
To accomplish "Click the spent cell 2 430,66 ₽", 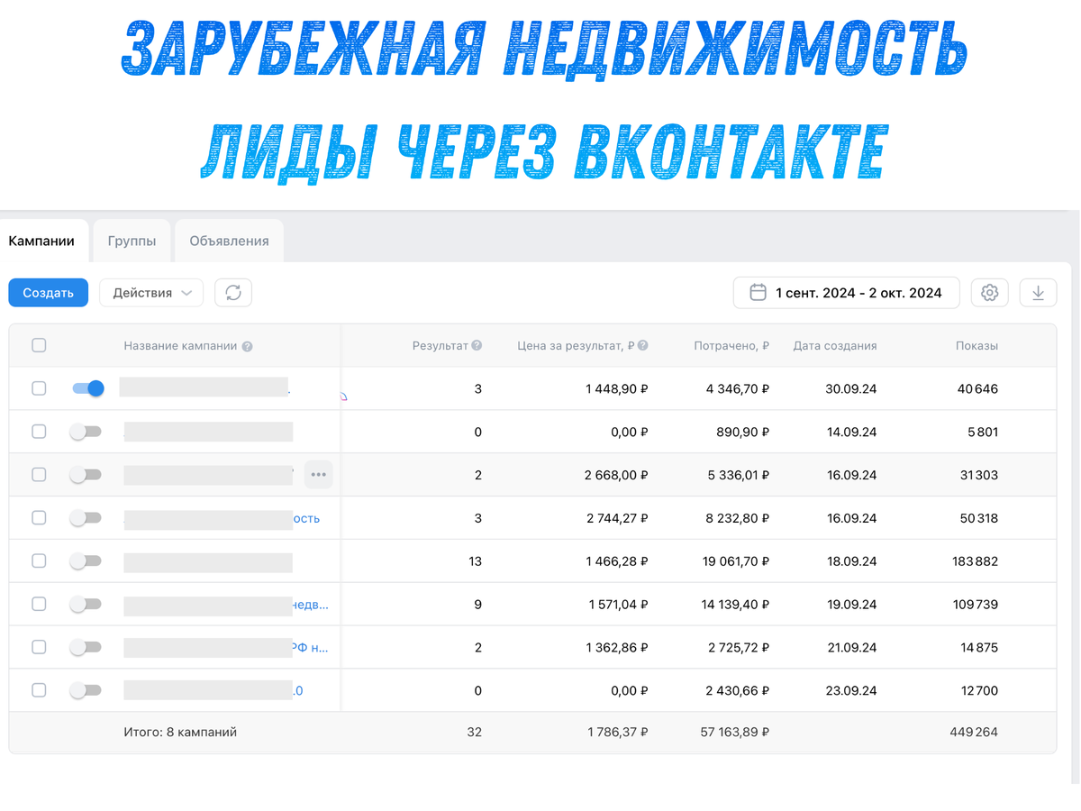I will [739, 690].
